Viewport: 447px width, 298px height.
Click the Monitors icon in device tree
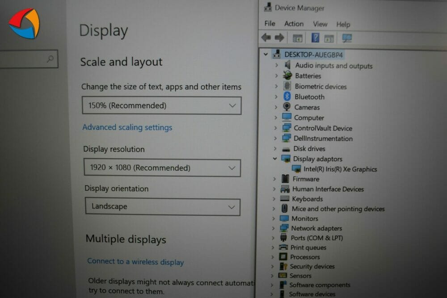(x=284, y=218)
